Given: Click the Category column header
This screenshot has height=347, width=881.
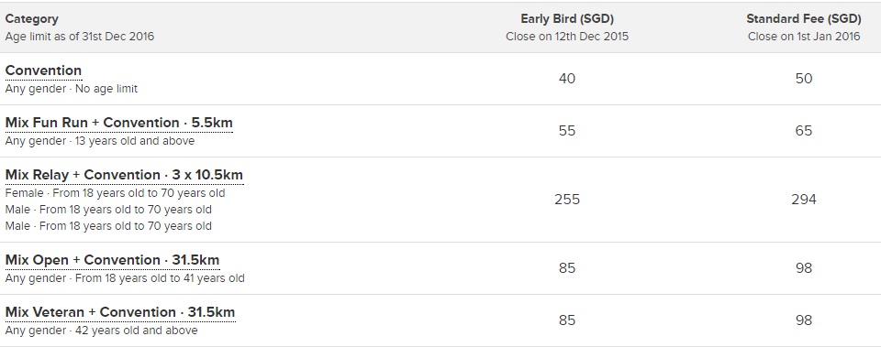Looking at the screenshot, I should pyautogui.click(x=31, y=19).
